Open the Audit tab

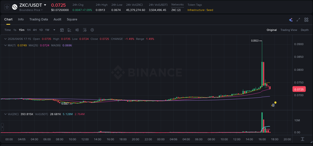tap(57, 19)
